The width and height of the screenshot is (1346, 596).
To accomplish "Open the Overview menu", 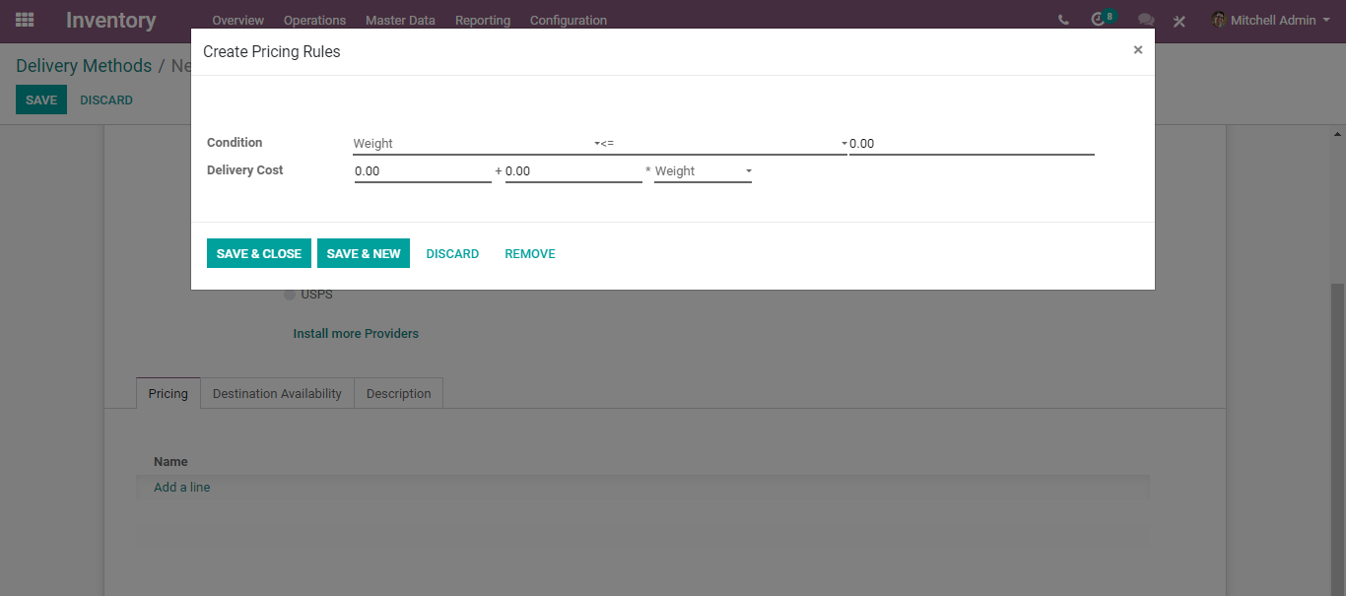I will (x=238, y=20).
